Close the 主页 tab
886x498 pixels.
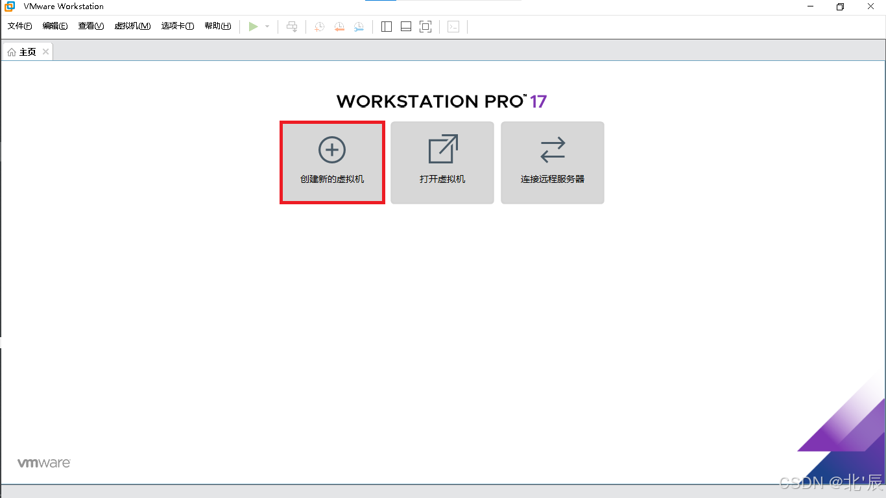click(x=45, y=52)
